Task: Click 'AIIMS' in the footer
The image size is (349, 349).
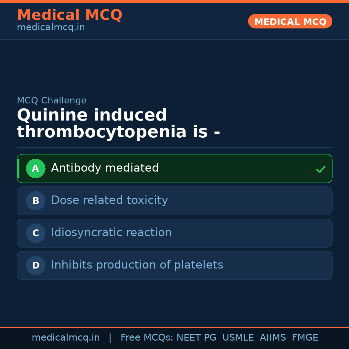Action: click(273, 338)
